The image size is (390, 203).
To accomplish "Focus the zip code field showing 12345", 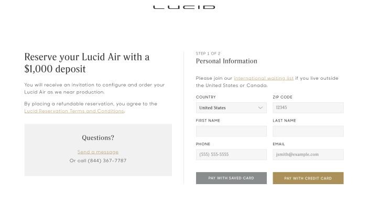I will pyautogui.click(x=308, y=108).
